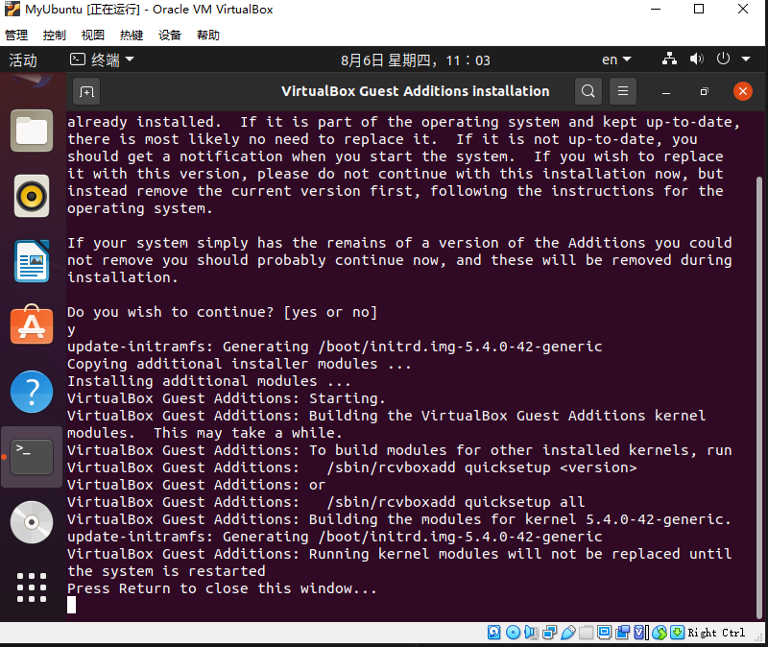The height and width of the screenshot is (647, 768).
Task: Open the terminal hamburger menu
Action: point(623,91)
